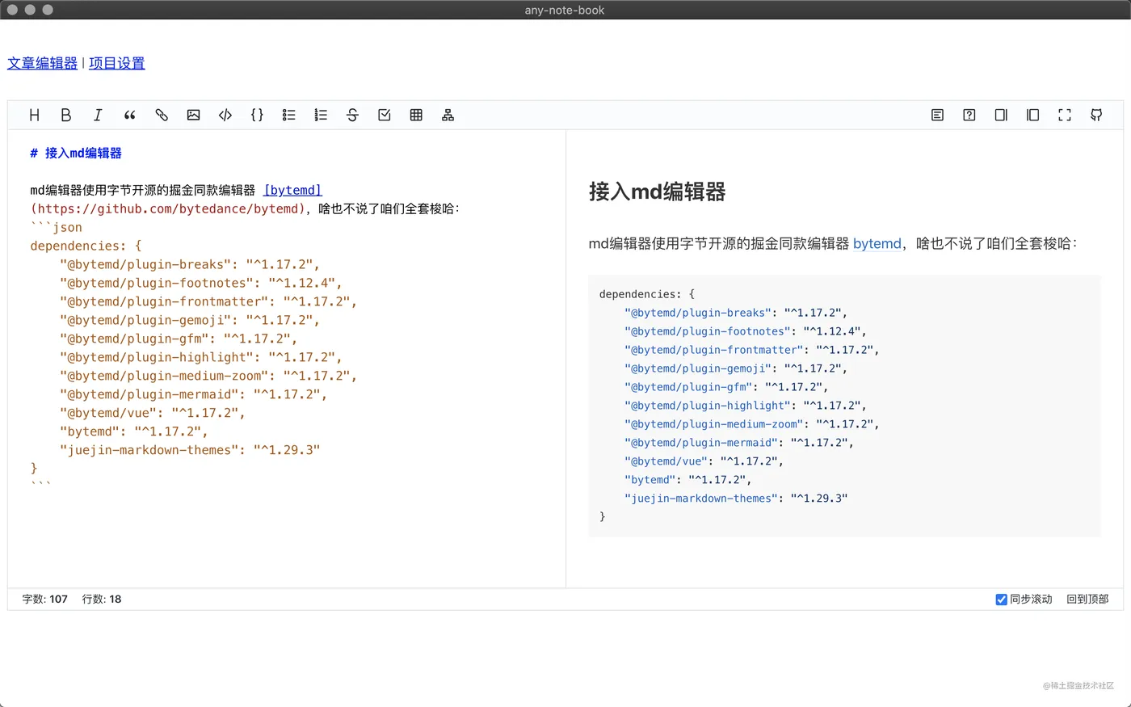Screen dimensions: 1131x707
Task: Click the 接入md编辑器 heading in the preview
Action: pyautogui.click(x=657, y=191)
